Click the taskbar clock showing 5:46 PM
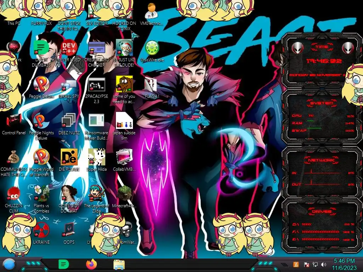Viewport: 363px width, 272px height. pyautogui.click(x=344, y=264)
